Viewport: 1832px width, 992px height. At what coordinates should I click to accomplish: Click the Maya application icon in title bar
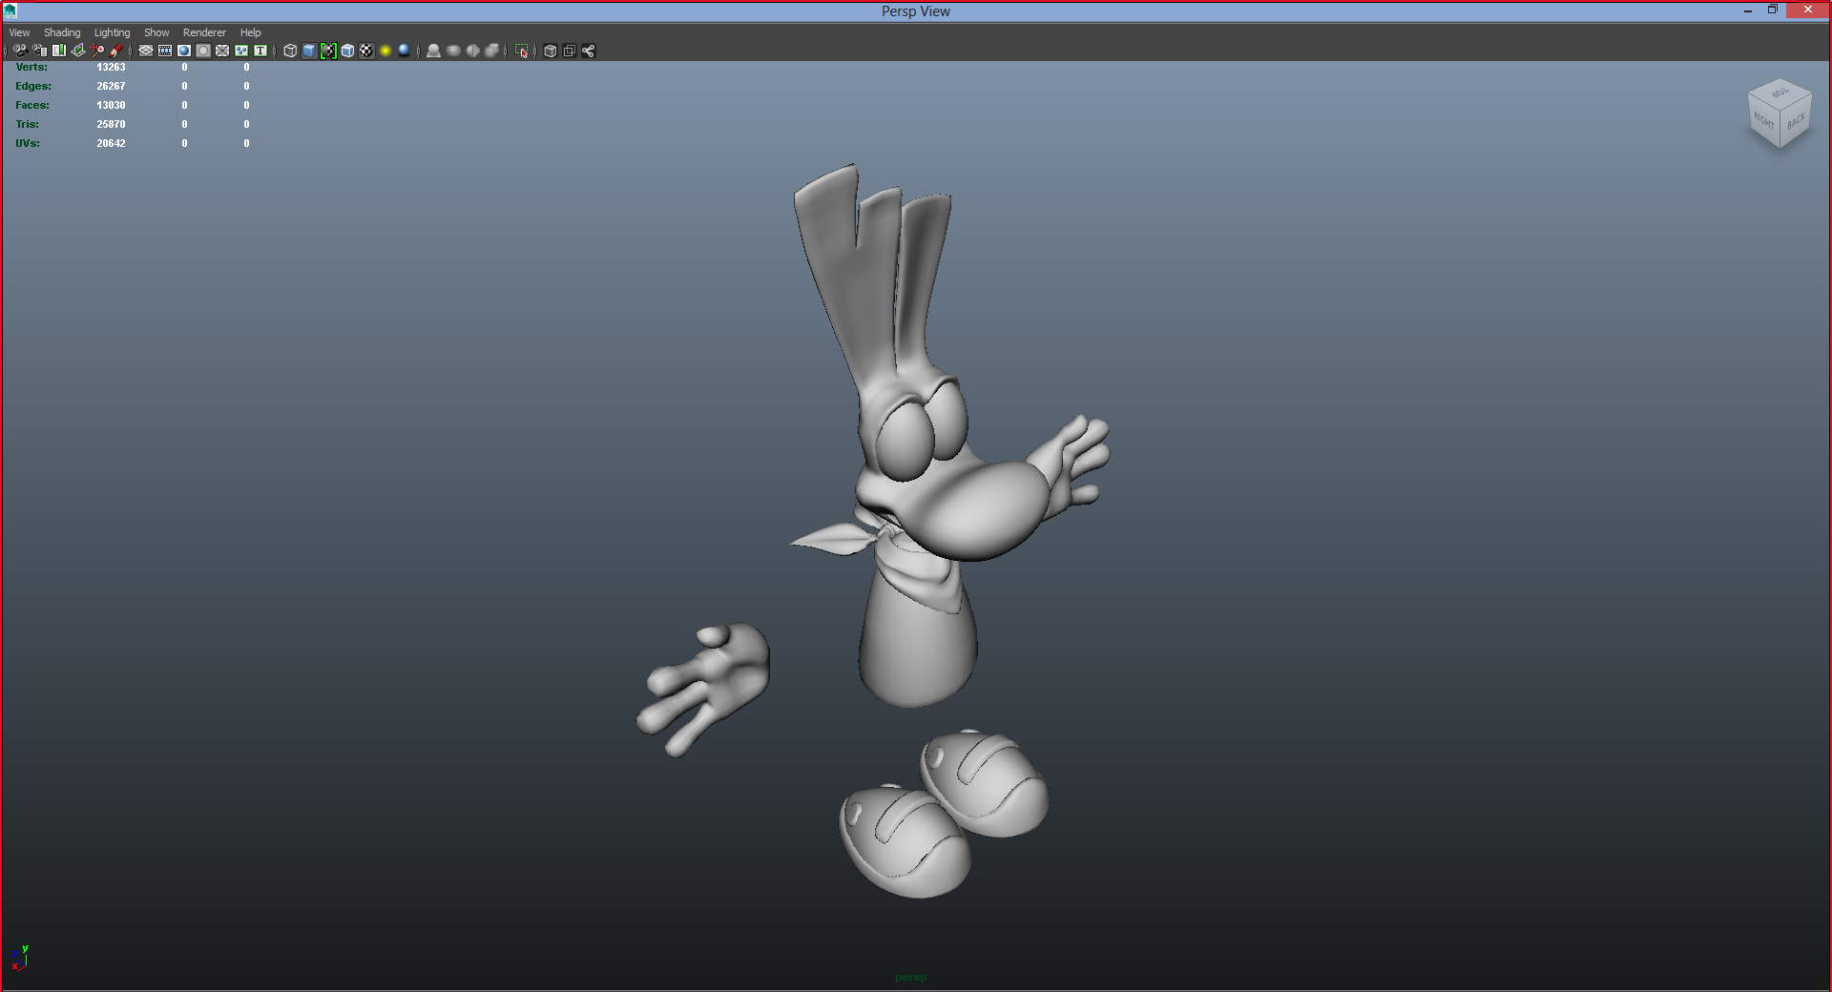pyautogui.click(x=10, y=11)
